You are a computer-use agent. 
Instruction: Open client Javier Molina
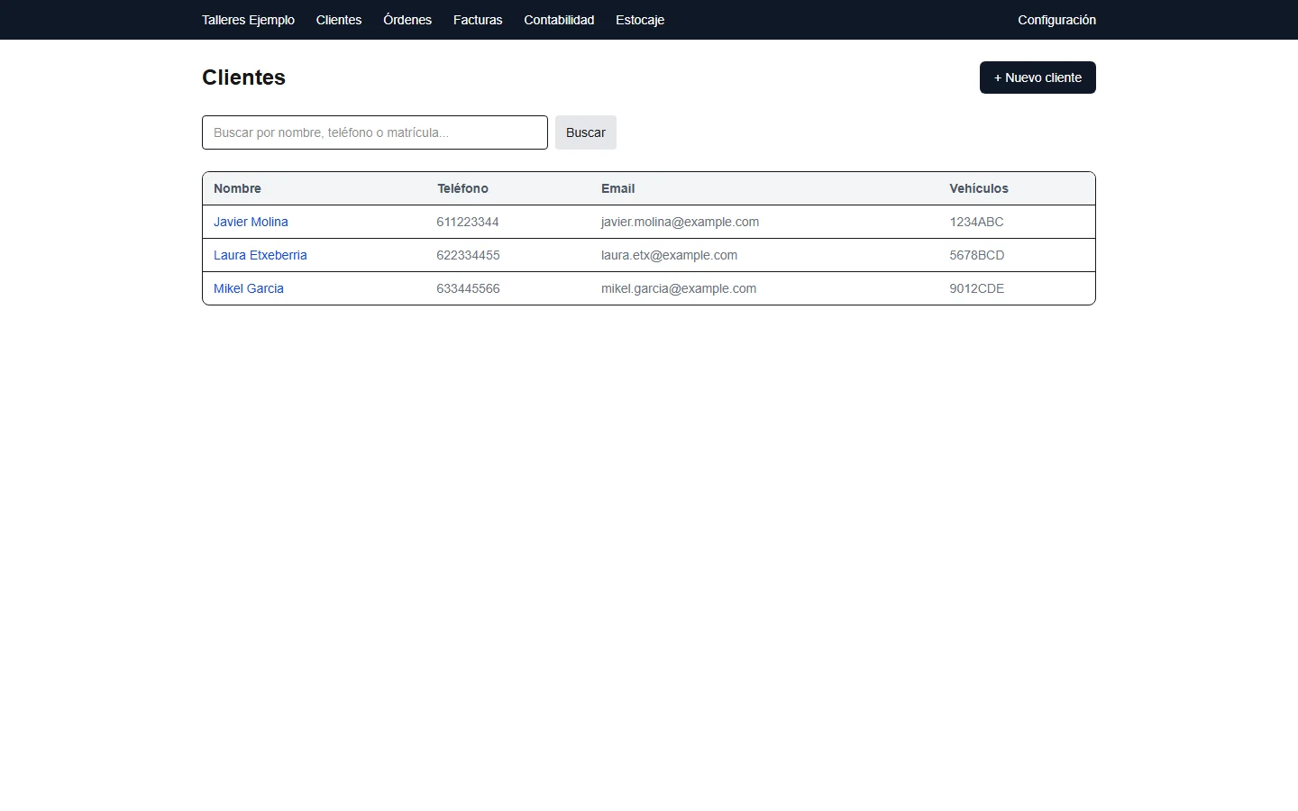[x=251, y=222]
